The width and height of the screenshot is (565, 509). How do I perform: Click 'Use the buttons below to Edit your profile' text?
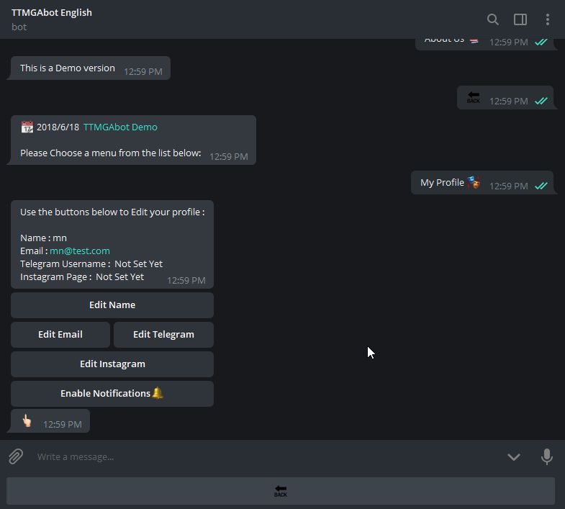112,212
